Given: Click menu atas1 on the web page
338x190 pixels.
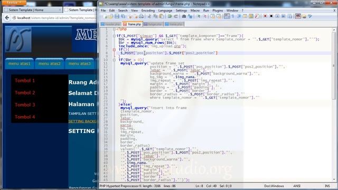Looking at the screenshot, I should pyautogui.click(x=20, y=63).
